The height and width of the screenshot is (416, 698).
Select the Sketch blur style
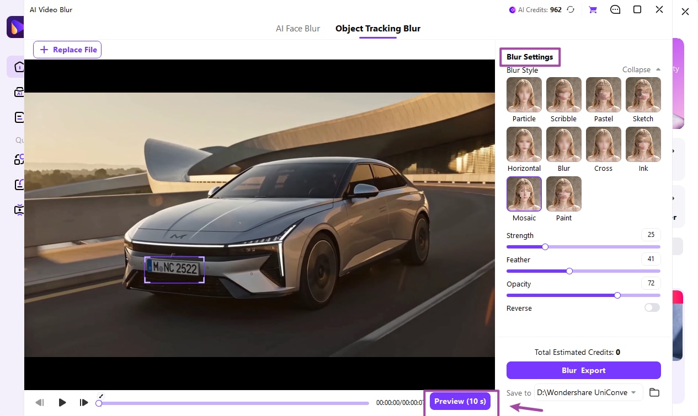(x=643, y=95)
